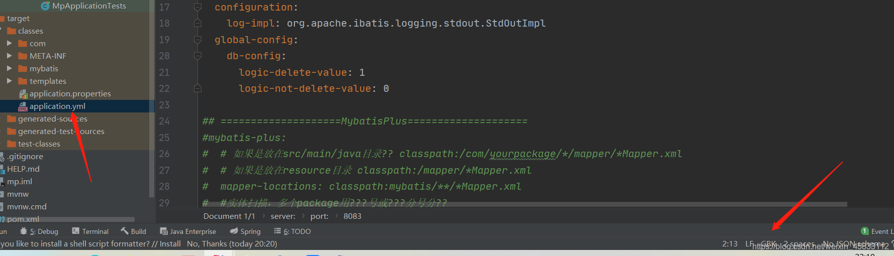Click the TODO list icon
Viewport: 894px width, 256px height.
[x=277, y=231]
